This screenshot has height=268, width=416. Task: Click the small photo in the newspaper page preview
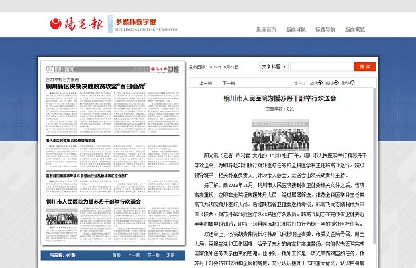click(62, 216)
